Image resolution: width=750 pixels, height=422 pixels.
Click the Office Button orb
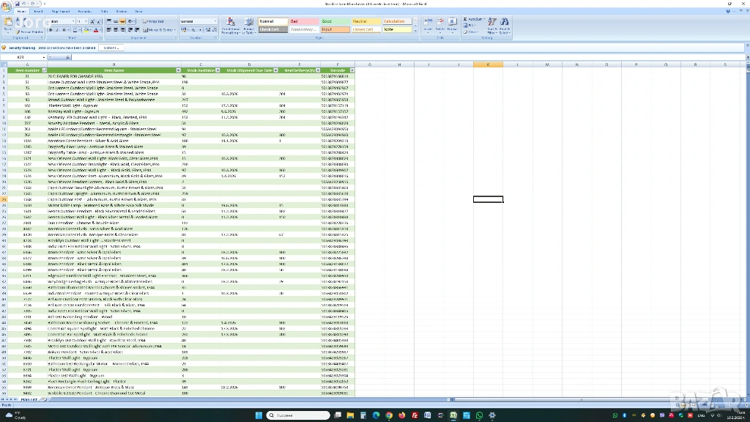6,6
